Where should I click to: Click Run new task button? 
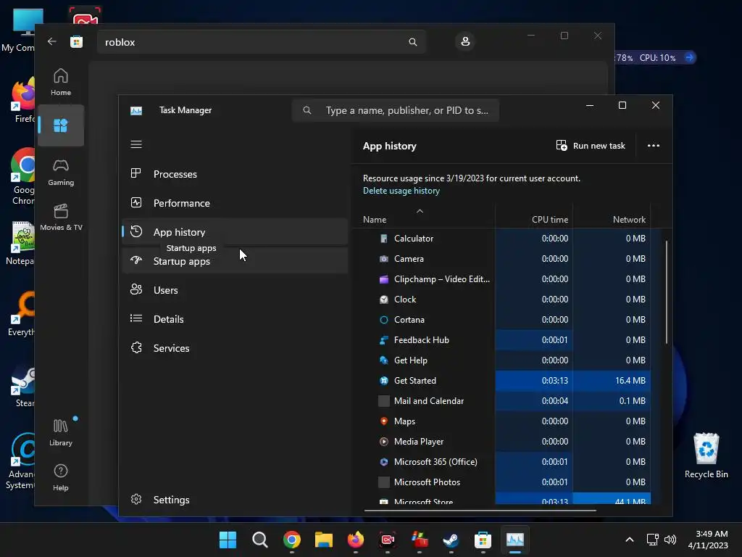[591, 146]
